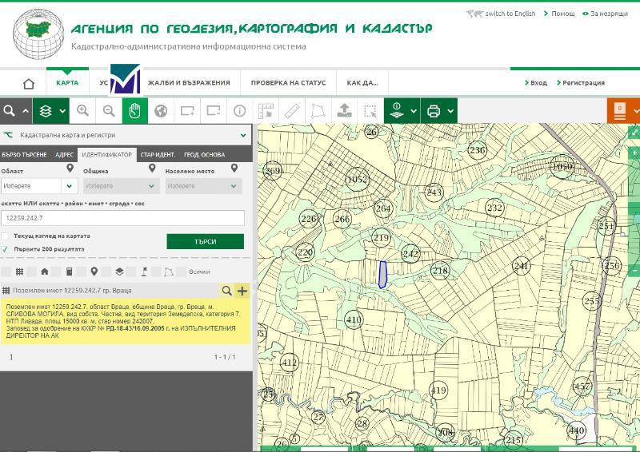Click the zoom out magnifier tool
Screen dimensions: 640x452
pos(109,111)
